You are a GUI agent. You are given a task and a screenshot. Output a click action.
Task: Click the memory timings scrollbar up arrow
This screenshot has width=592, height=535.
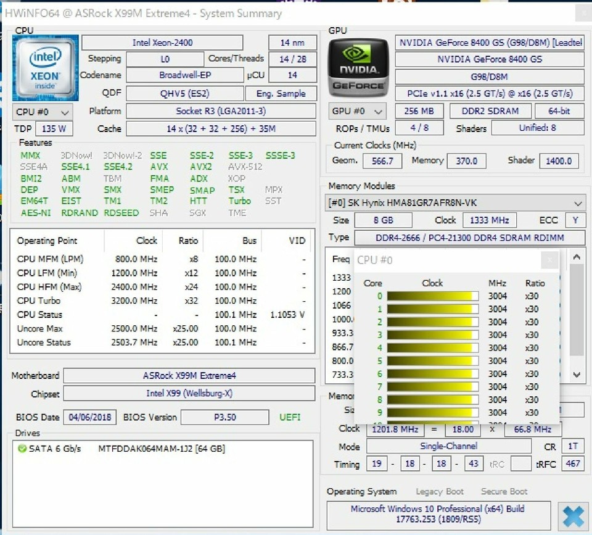coord(577,257)
